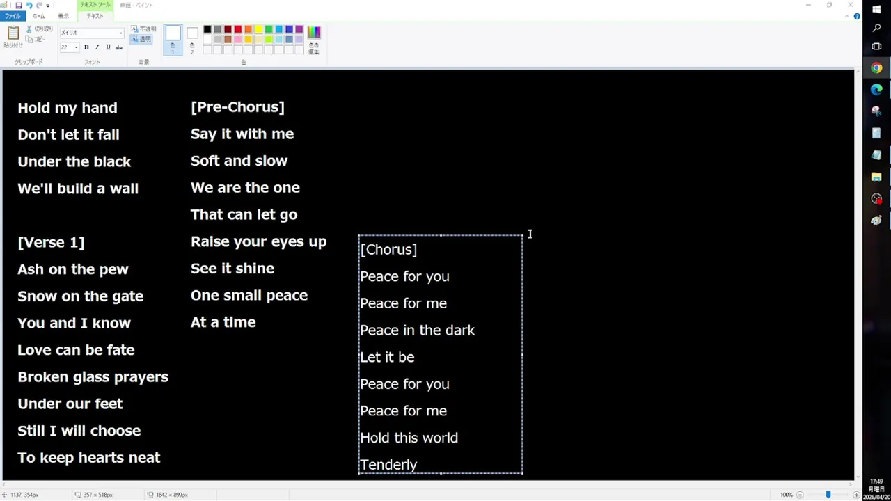Toggle bold text formatting
Viewport: 891px width, 501px height.
point(86,47)
